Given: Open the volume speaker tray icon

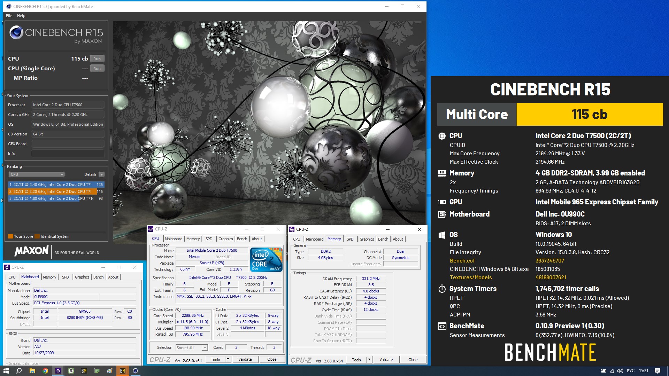Looking at the screenshot, I should click(x=620, y=371).
